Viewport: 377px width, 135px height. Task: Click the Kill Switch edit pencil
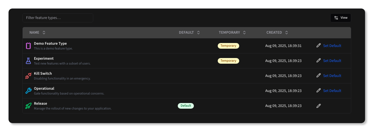coord(319,76)
